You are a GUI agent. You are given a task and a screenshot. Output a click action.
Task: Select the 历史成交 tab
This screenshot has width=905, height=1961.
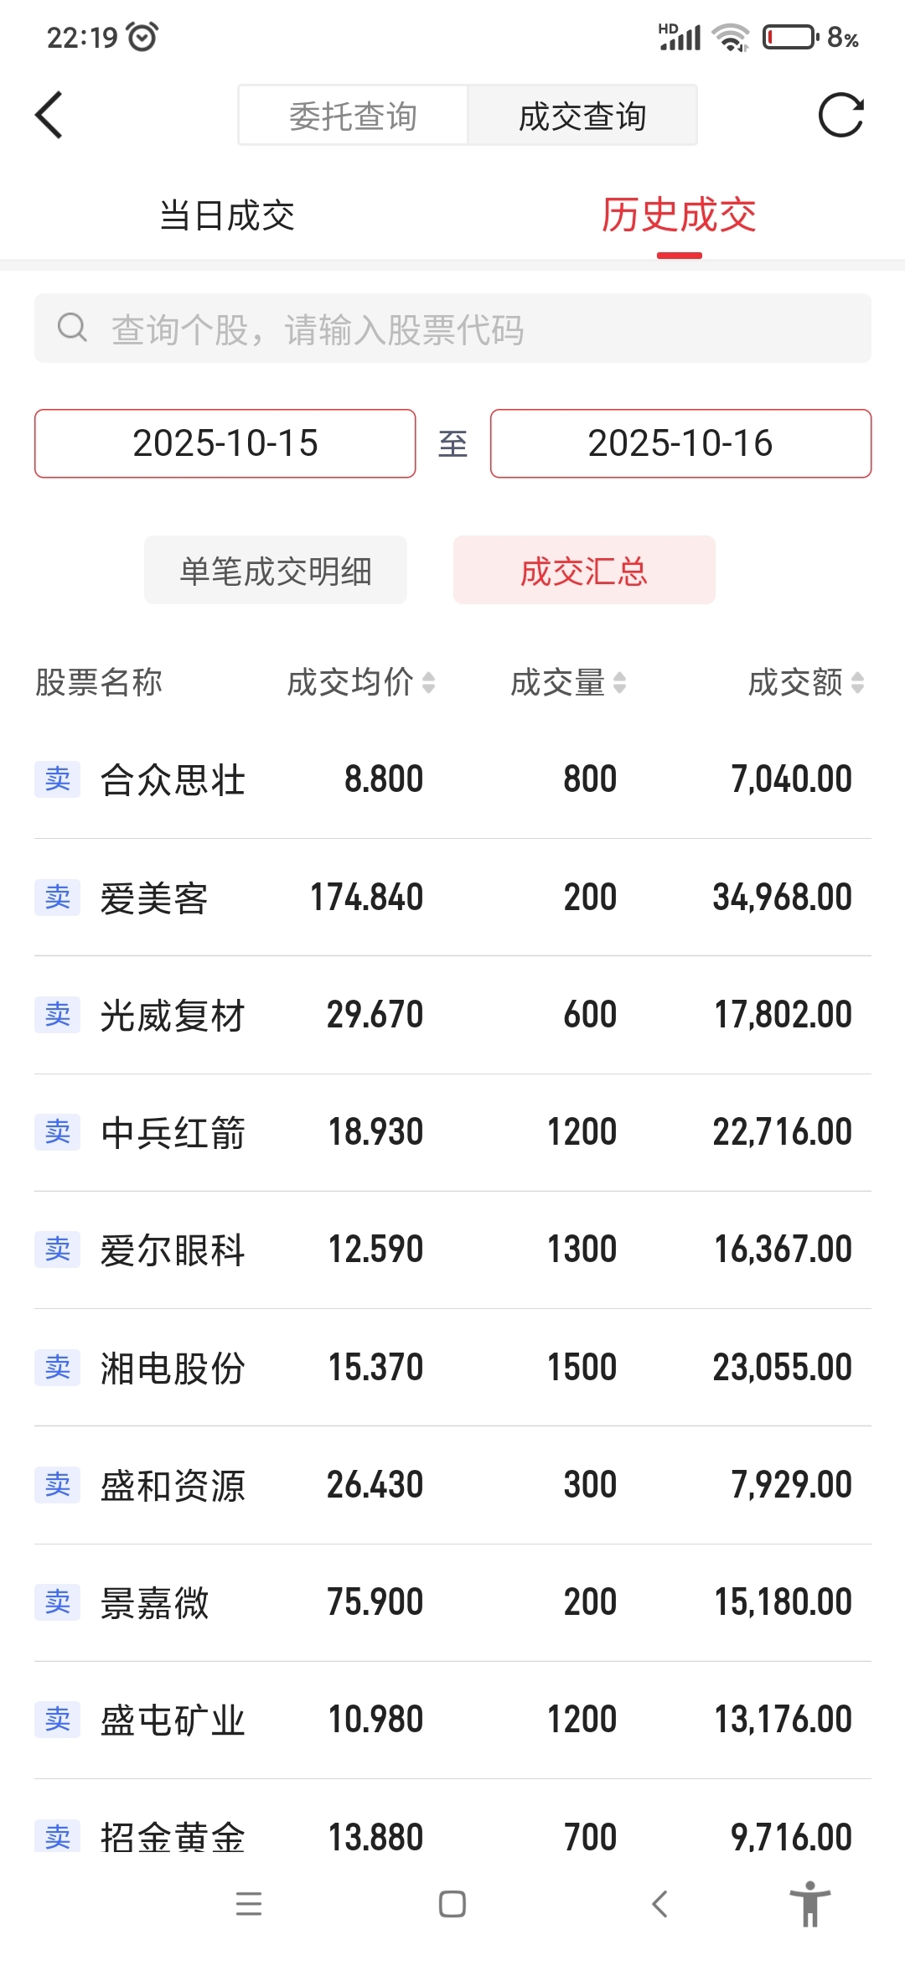[679, 215]
